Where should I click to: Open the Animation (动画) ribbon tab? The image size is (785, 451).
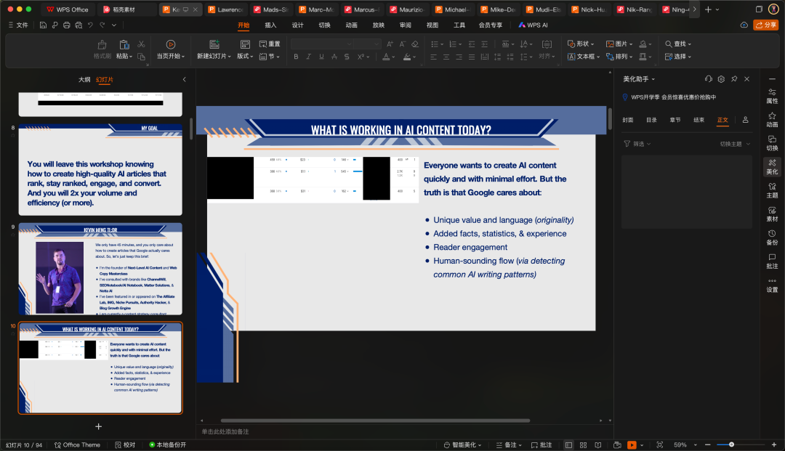[352, 25]
